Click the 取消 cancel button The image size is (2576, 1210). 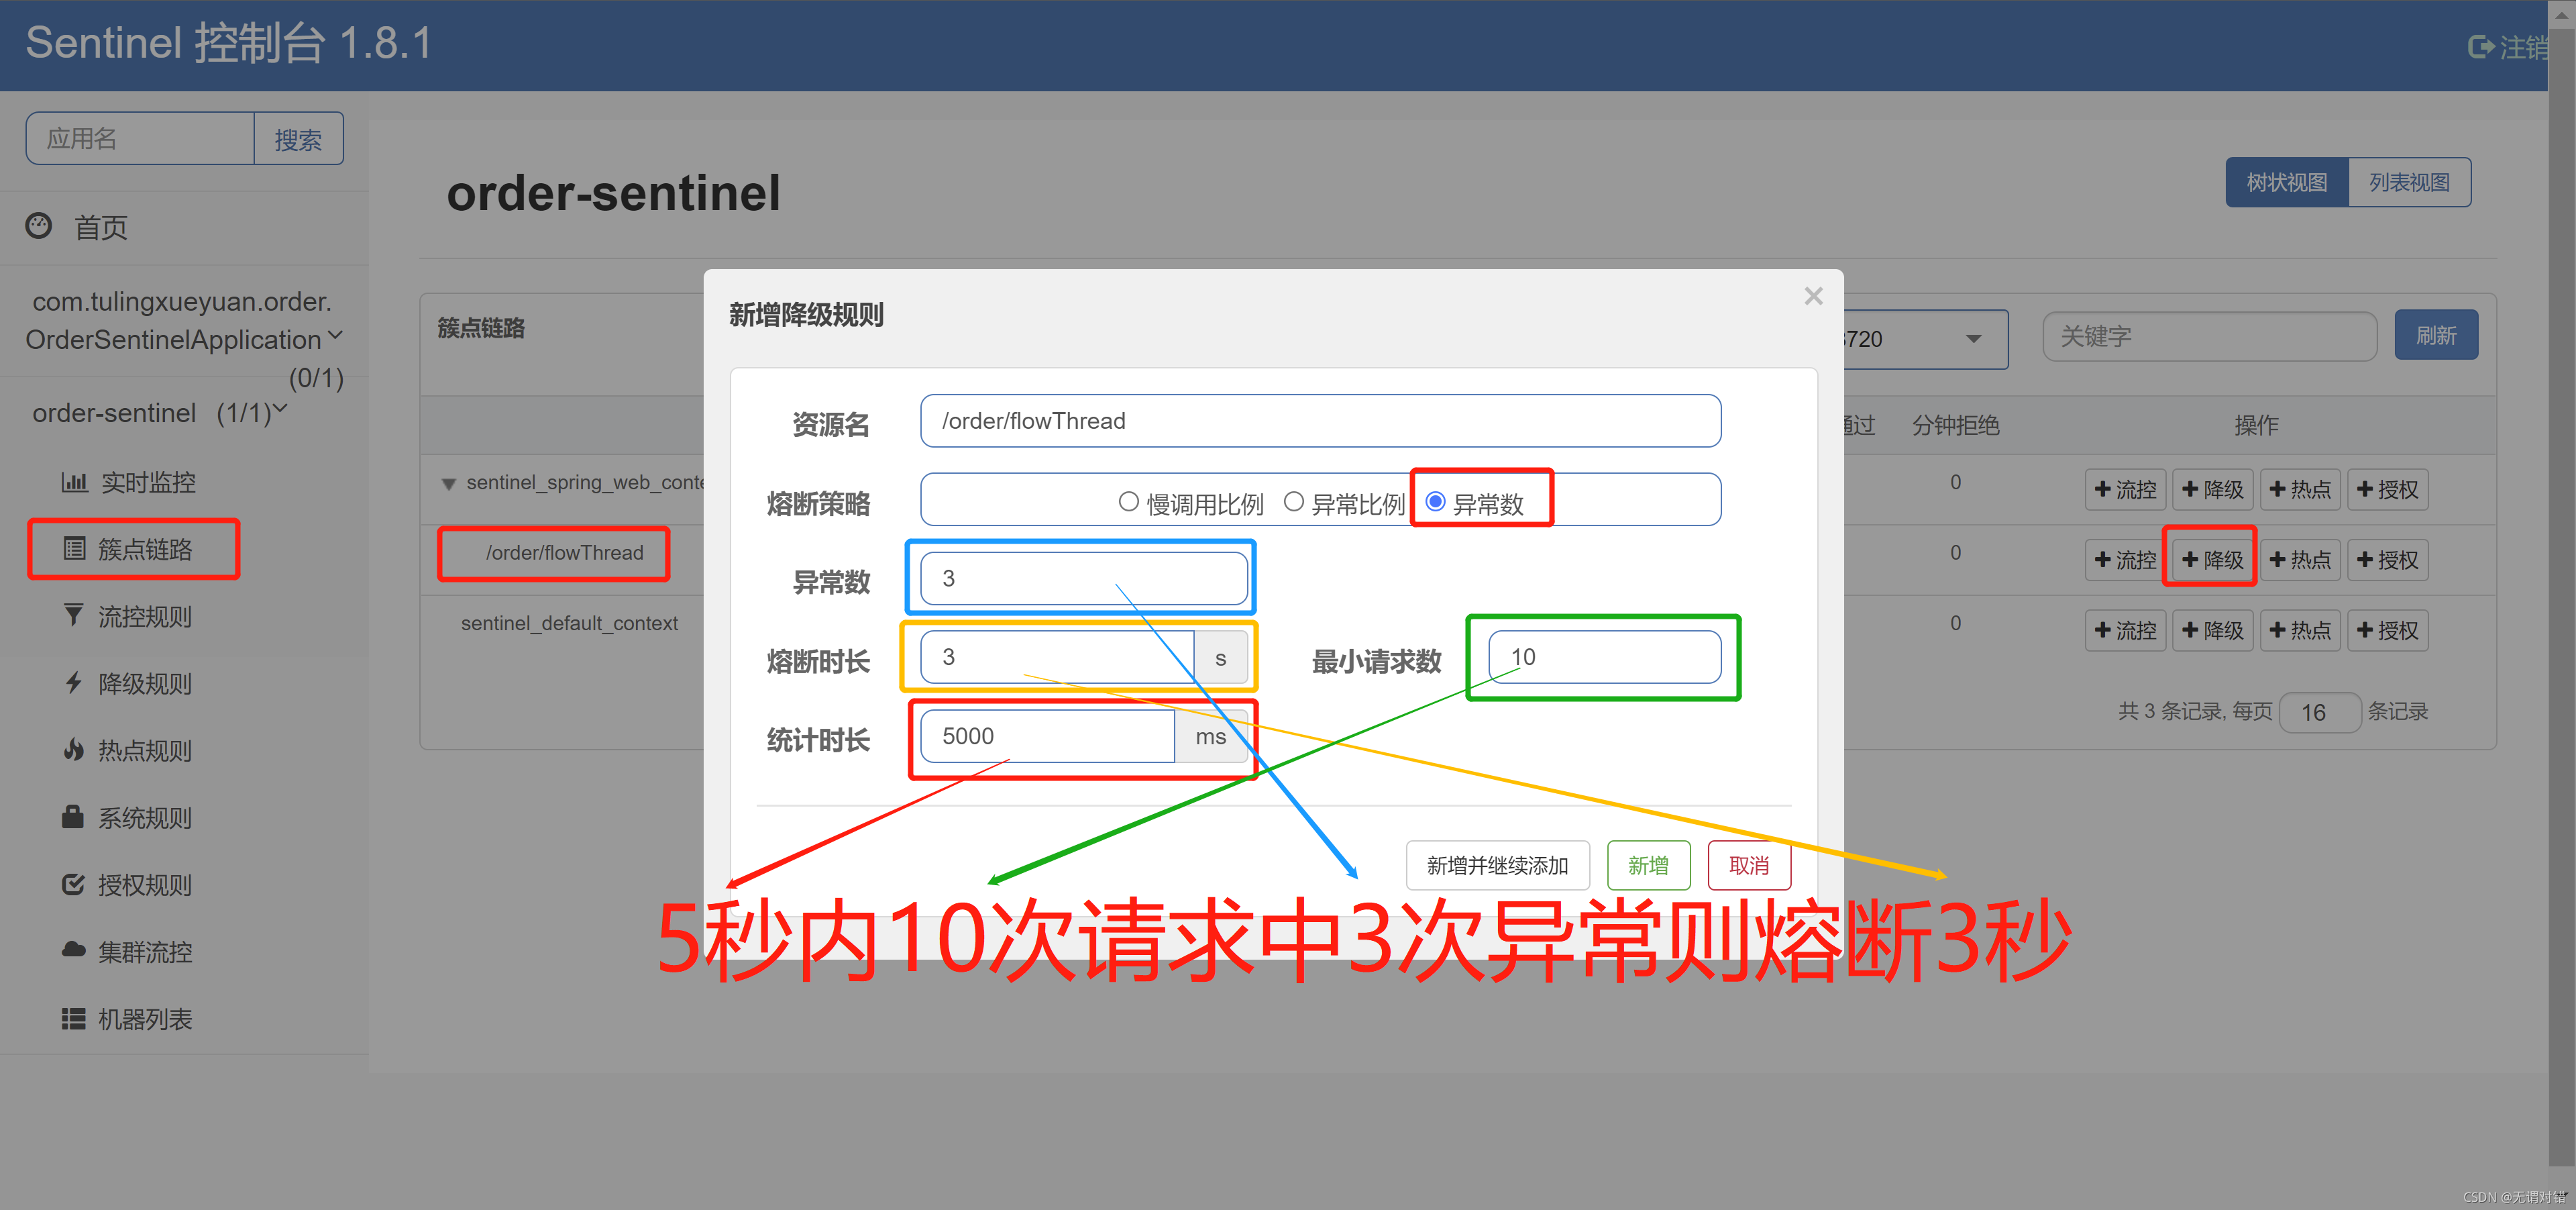click(1749, 865)
